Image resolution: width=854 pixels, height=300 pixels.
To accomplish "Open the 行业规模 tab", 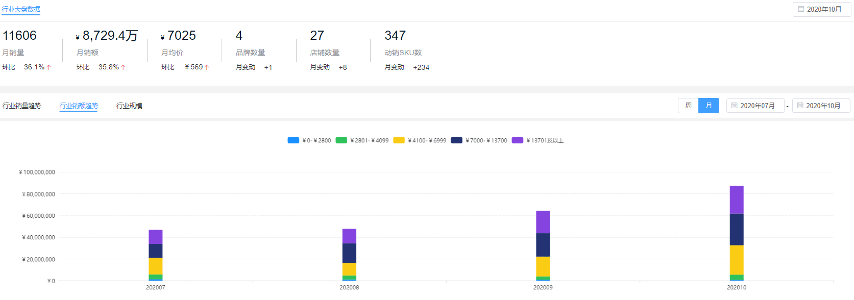I will point(129,106).
